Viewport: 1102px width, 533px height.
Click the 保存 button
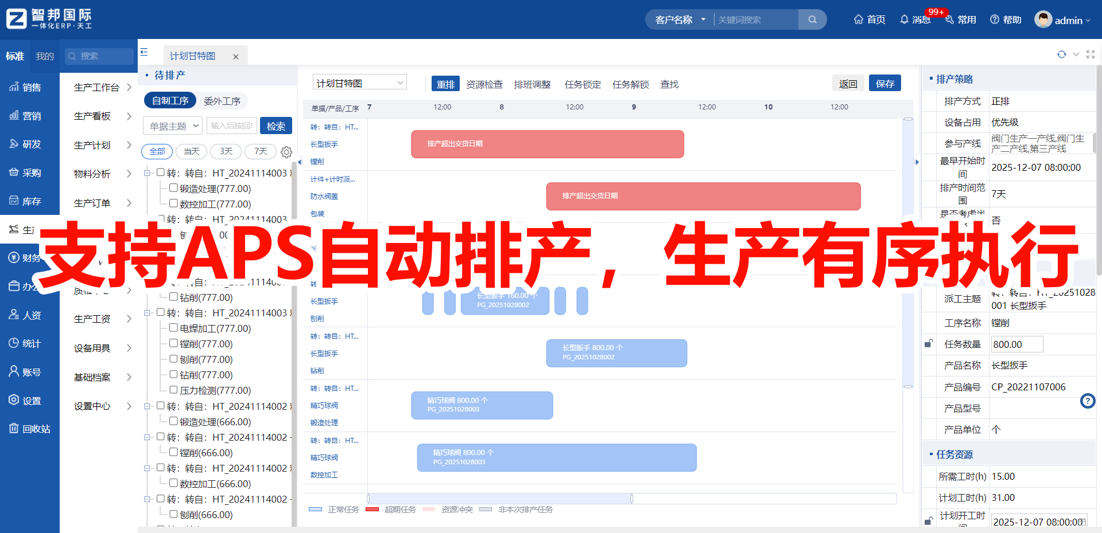(885, 83)
